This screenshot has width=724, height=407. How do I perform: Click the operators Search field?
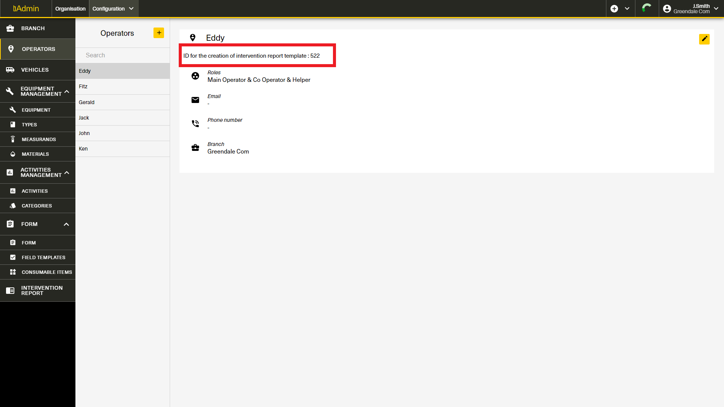point(123,55)
